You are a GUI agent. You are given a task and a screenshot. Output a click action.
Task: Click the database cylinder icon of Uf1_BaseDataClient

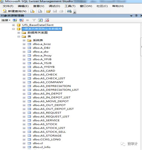click(19, 25)
